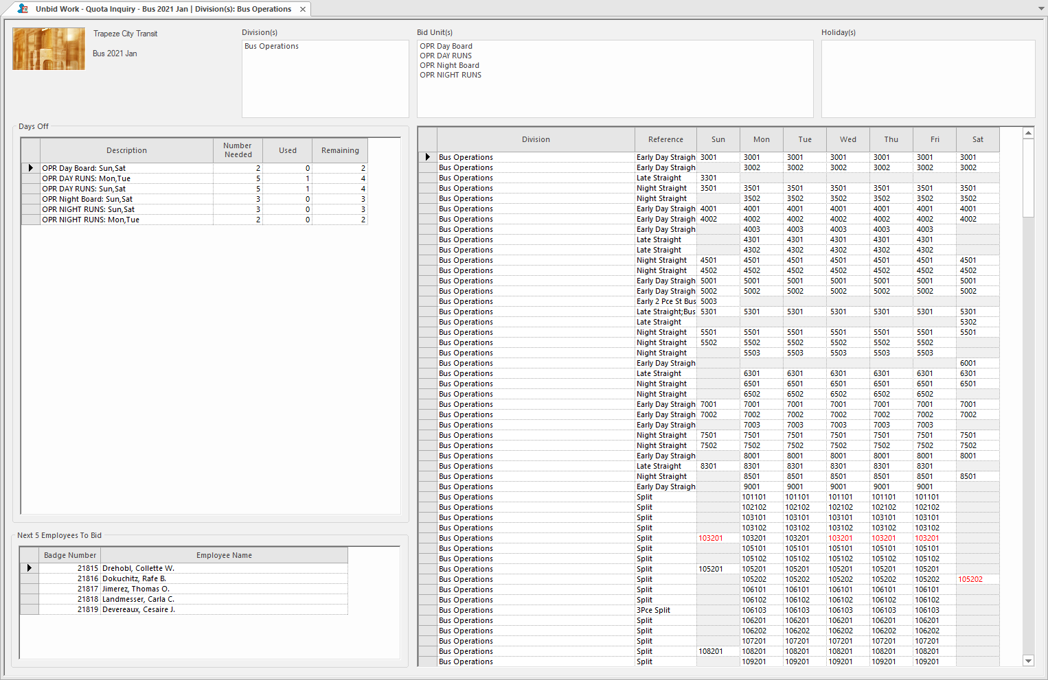Click the row selector arrow beside OPR Day Board

click(30, 167)
